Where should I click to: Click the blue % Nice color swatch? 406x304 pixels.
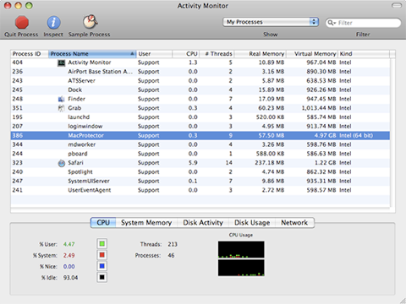102,266
